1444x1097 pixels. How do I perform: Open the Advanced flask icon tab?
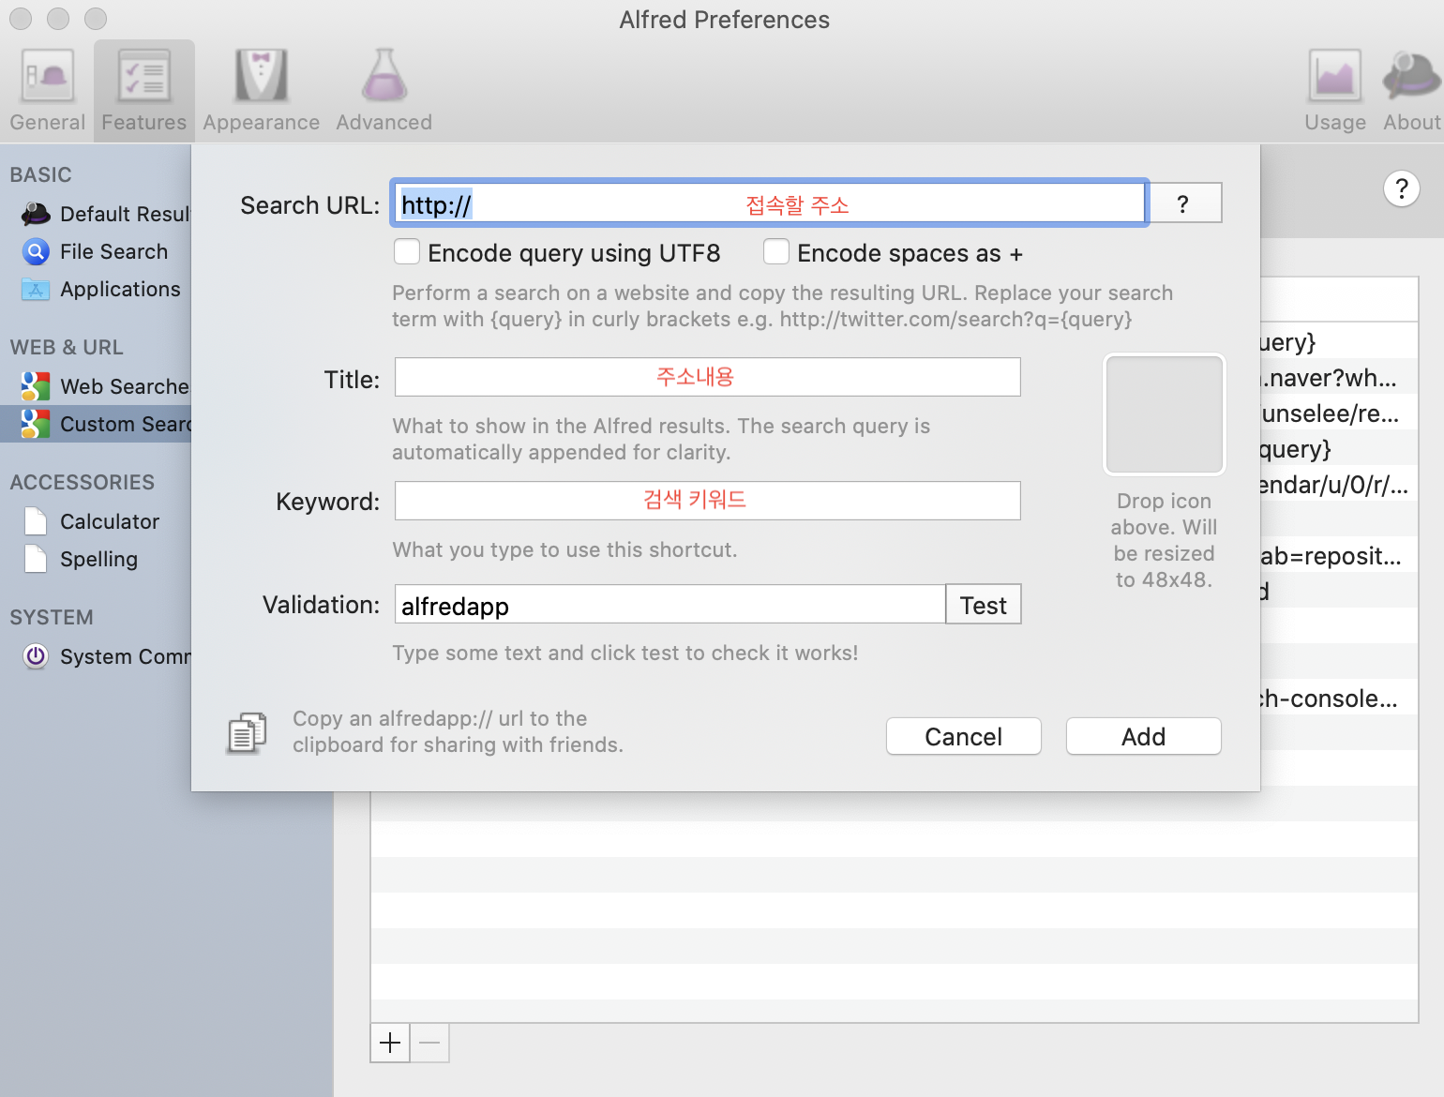[384, 91]
